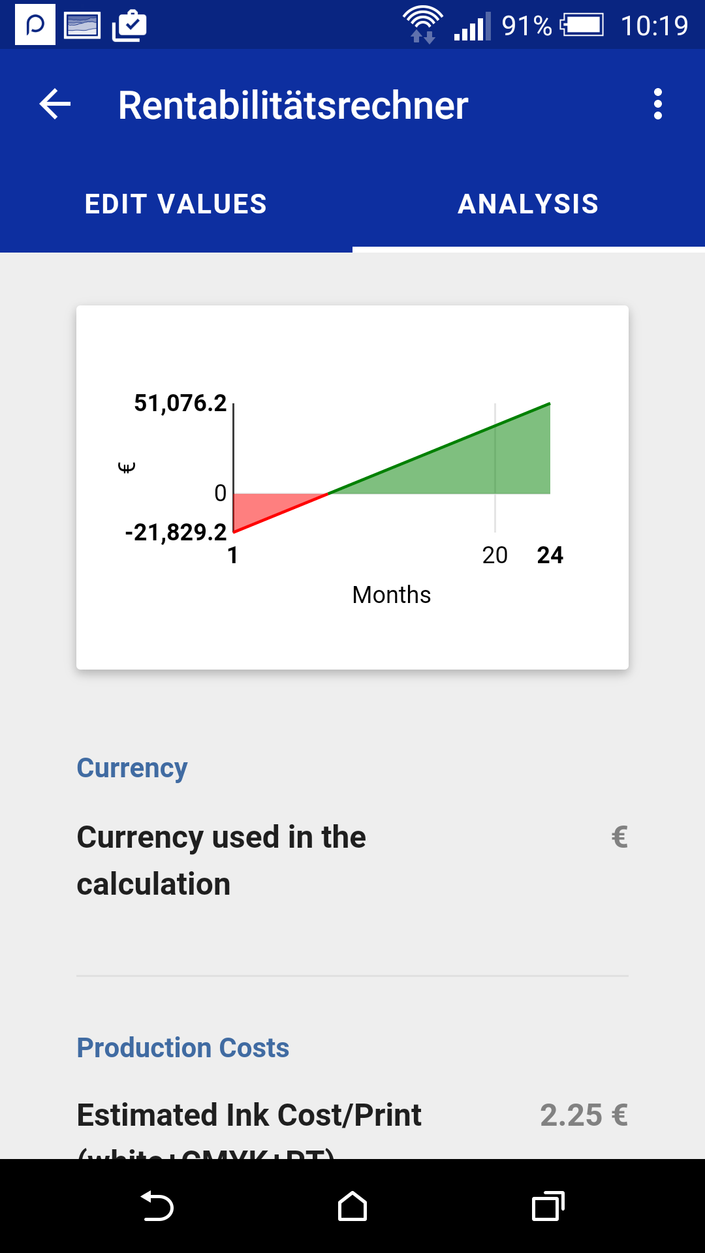Tap the Android back navigation button

point(157,1206)
